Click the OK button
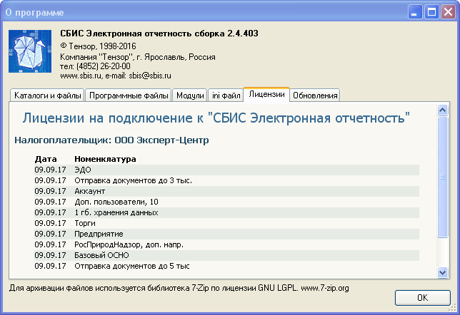 click(422, 298)
